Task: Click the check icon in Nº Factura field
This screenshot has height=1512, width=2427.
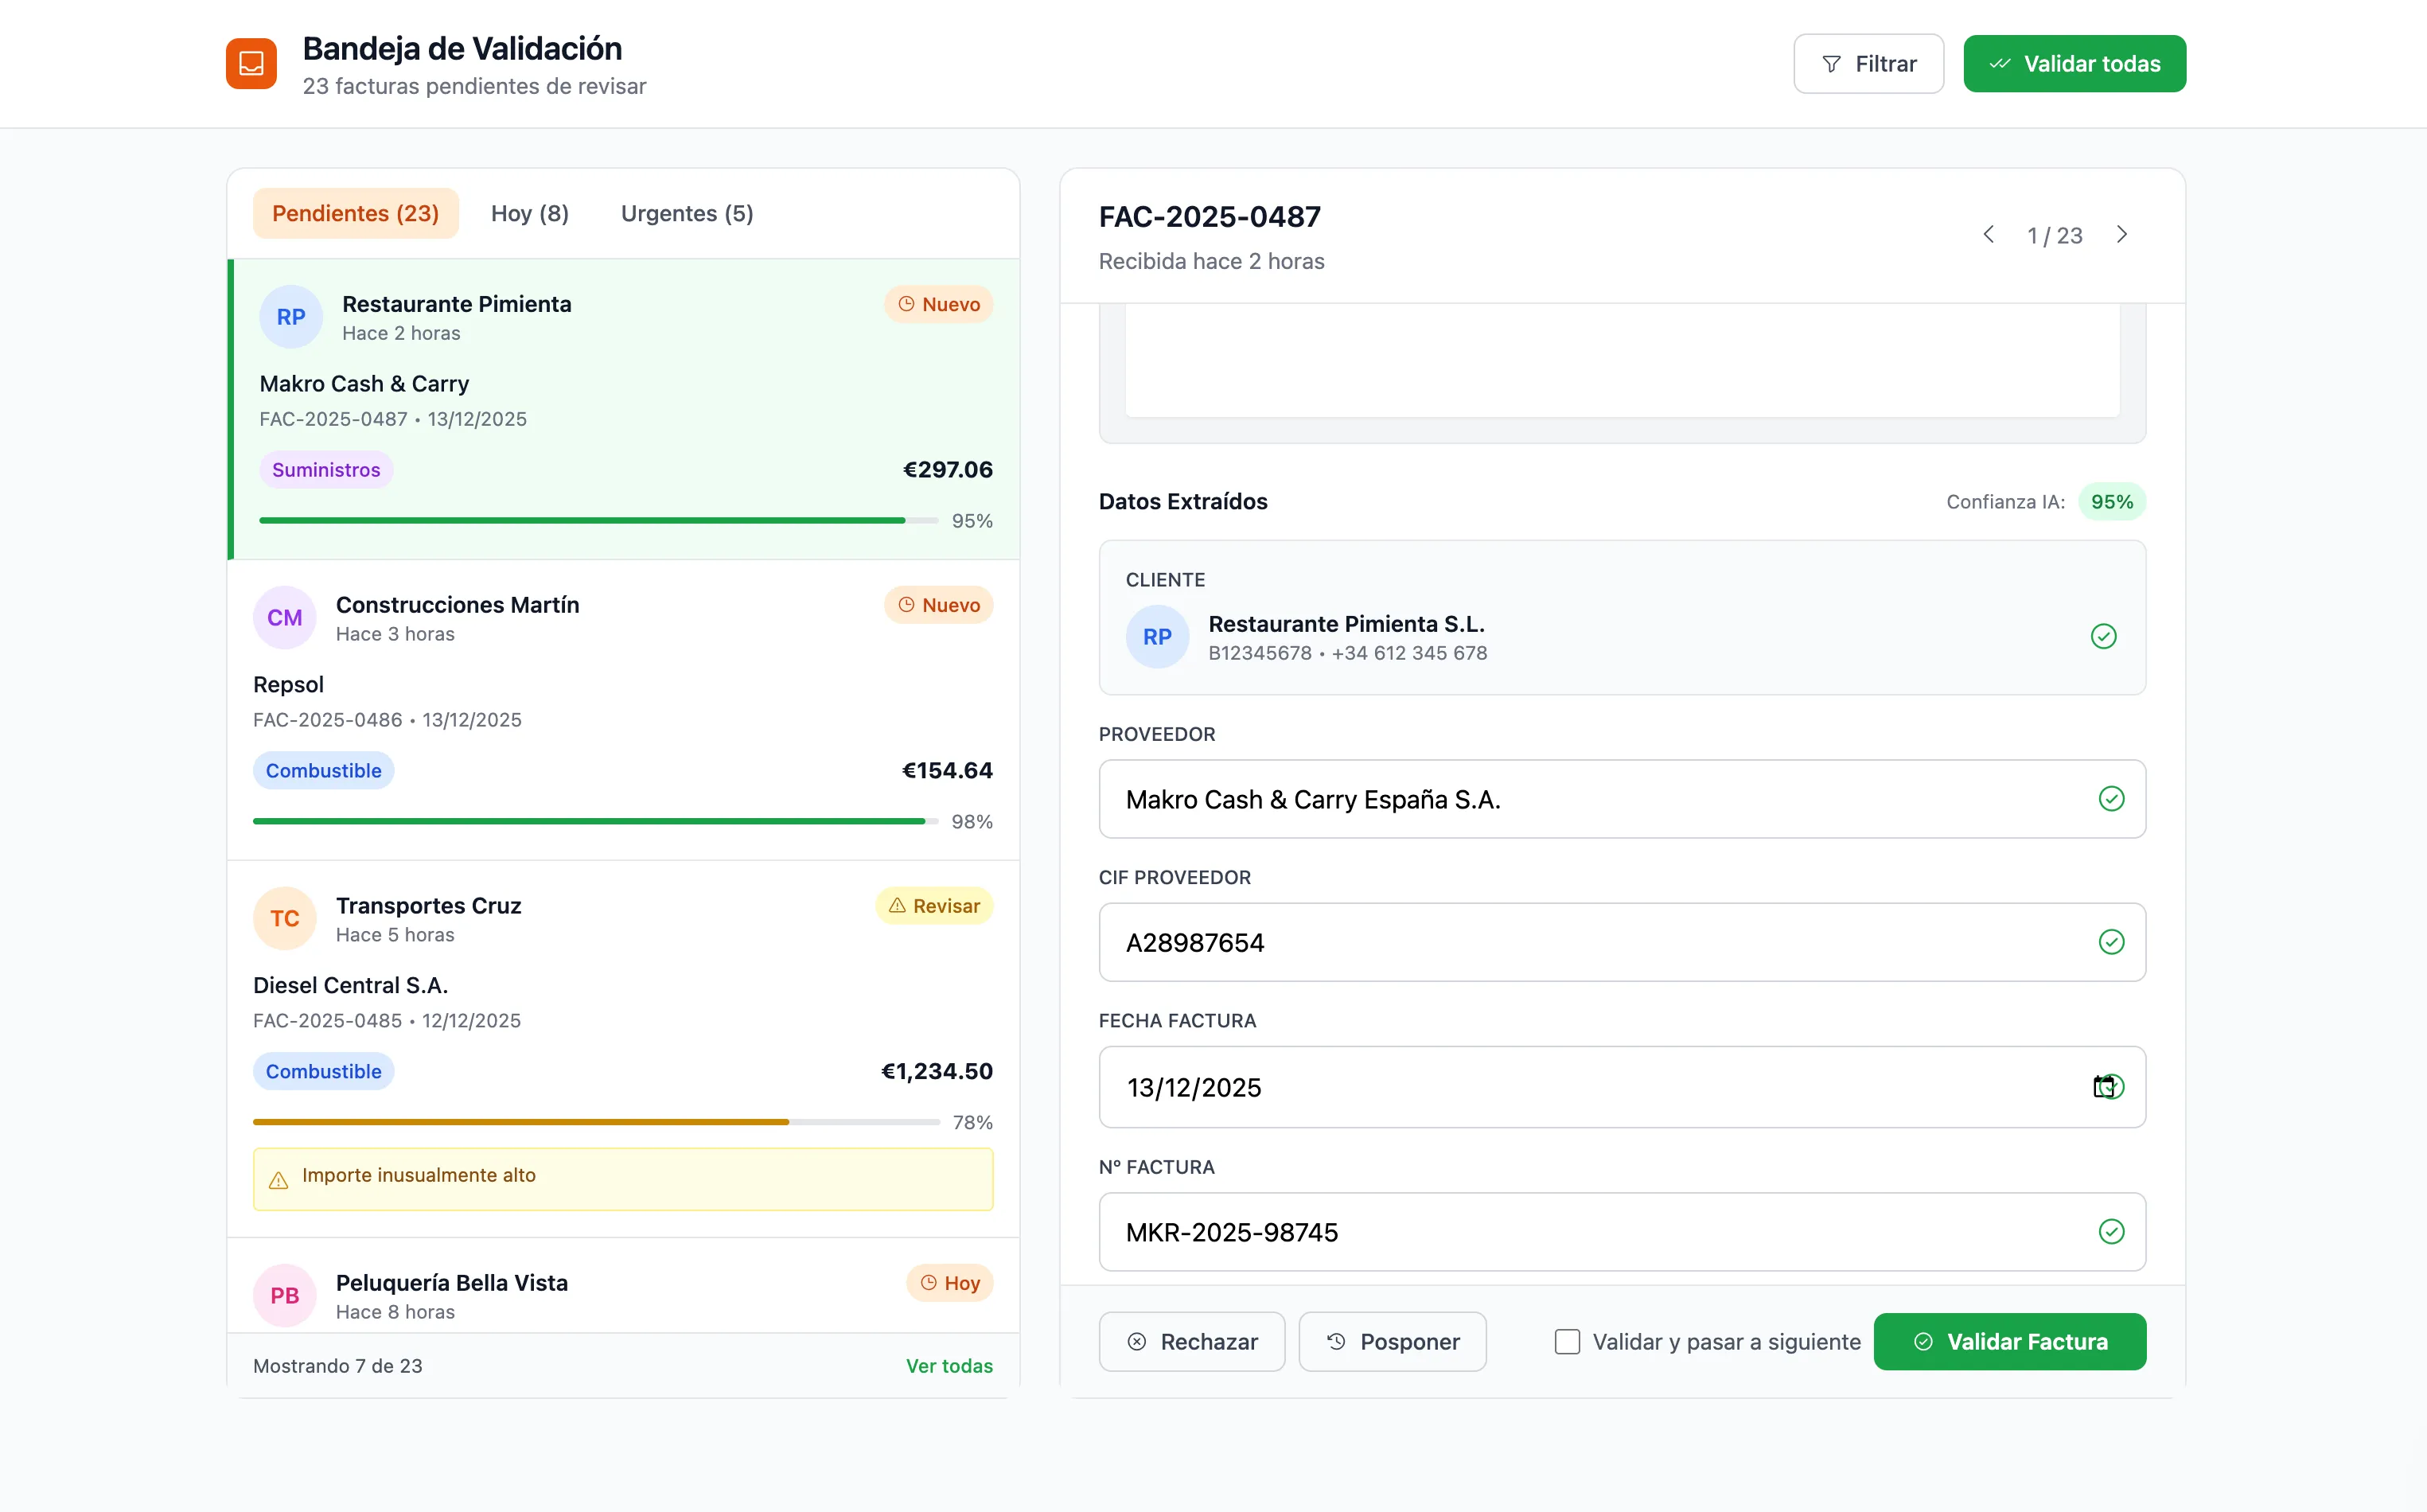Action: (x=2111, y=1232)
